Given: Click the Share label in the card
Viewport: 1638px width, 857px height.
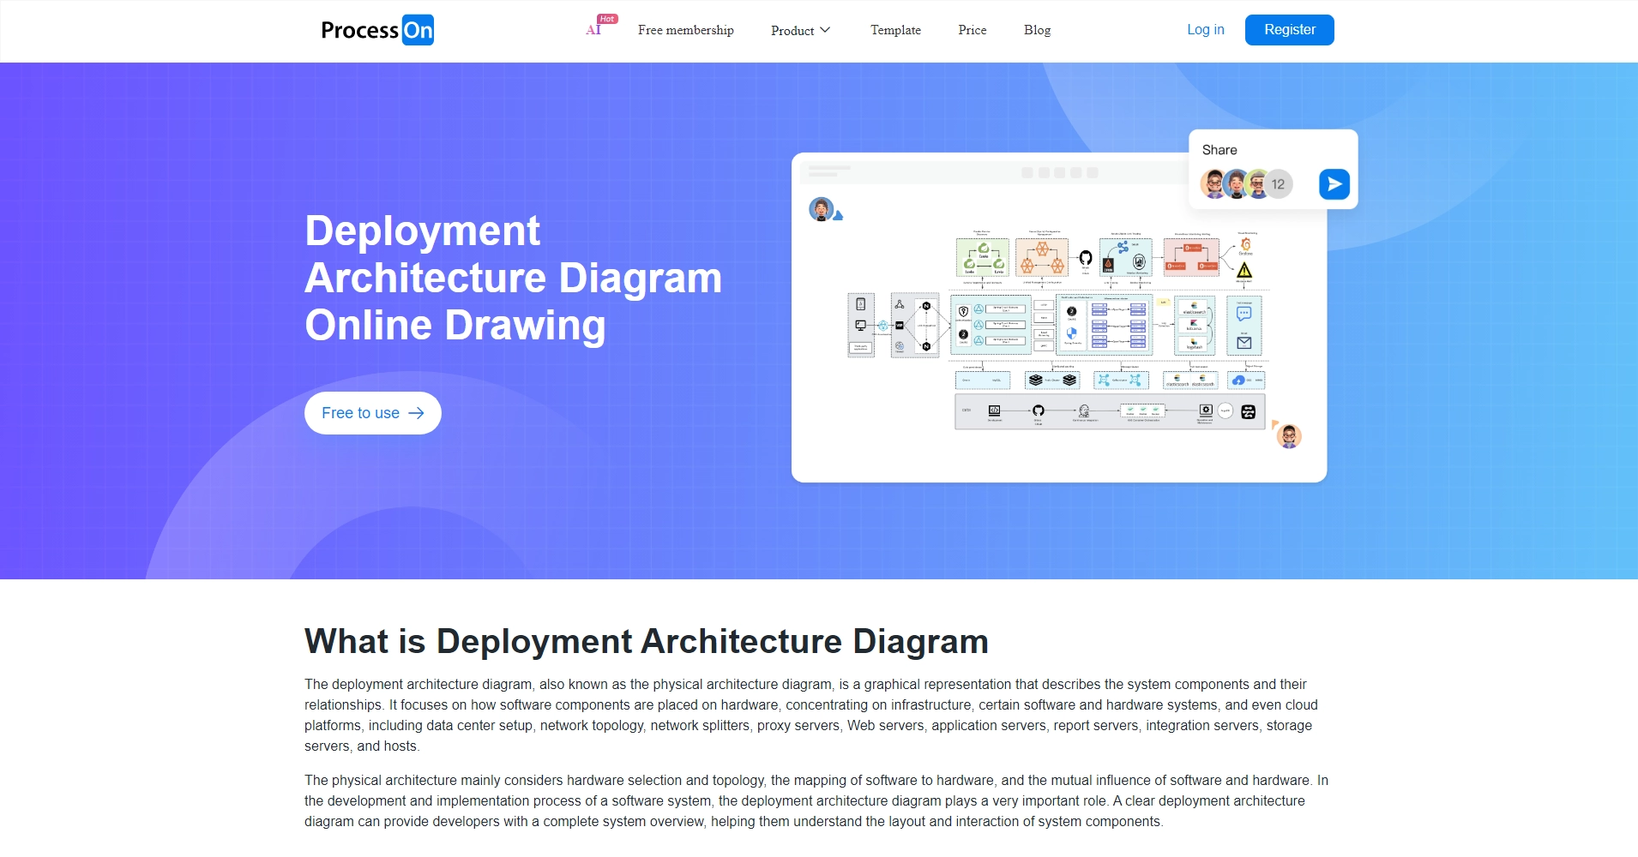Looking at the screenshot, I should tap(1219, 150).
